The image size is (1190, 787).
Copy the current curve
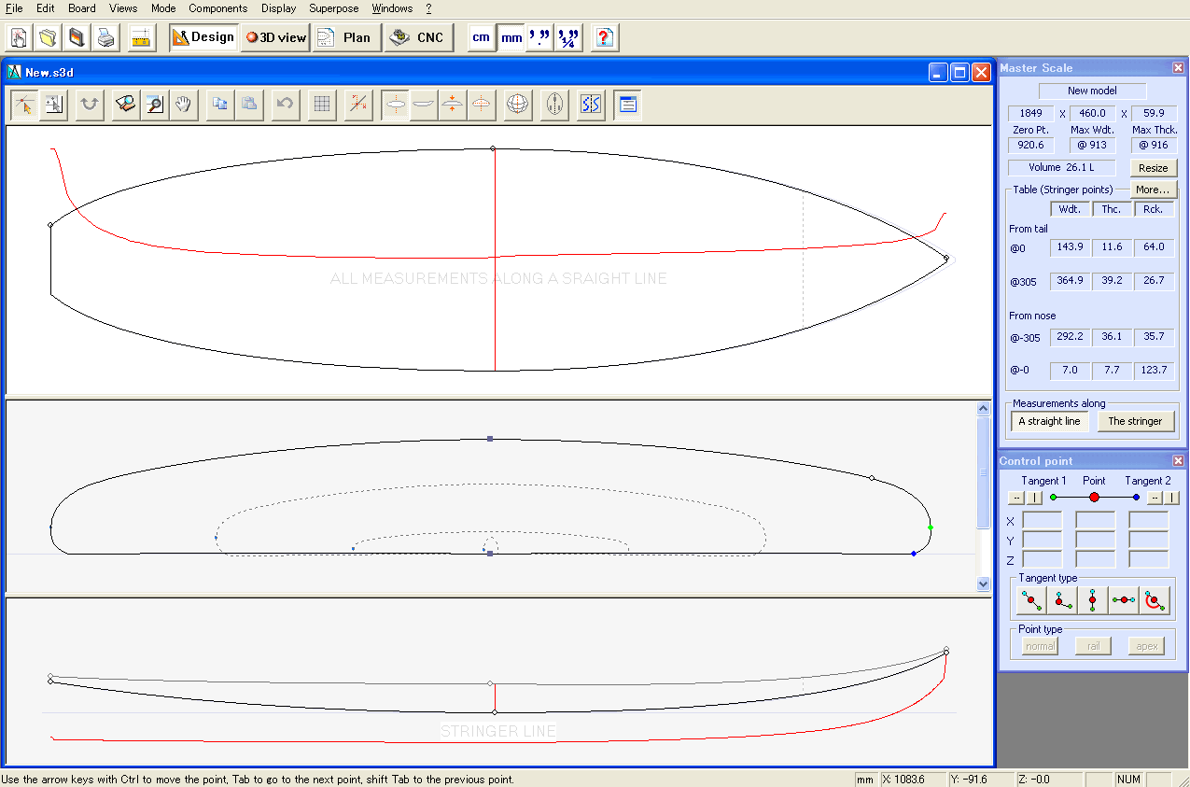coord(220,105)
